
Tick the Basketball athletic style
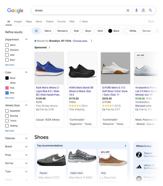[7, 111]
